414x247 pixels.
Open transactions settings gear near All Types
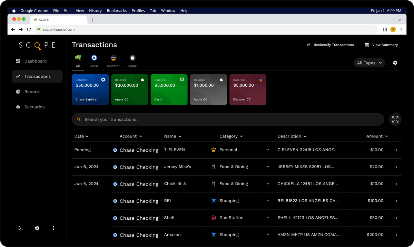pos(395,63)
